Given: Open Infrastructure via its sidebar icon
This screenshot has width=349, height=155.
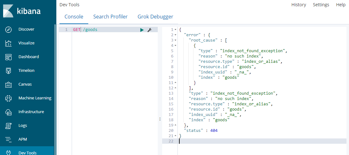Looking at the screenshot, I should pos(8,112).
